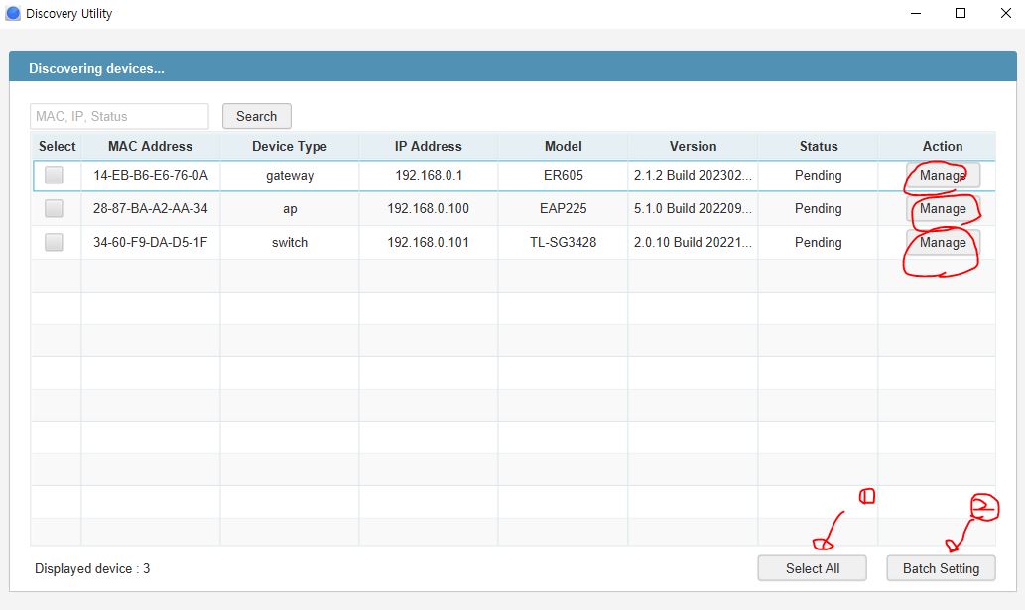The image size is (1025, 610).
Task: Click IP address 192.168.0.101 cell
Action: pyautogui.click(x=429, y=242)
